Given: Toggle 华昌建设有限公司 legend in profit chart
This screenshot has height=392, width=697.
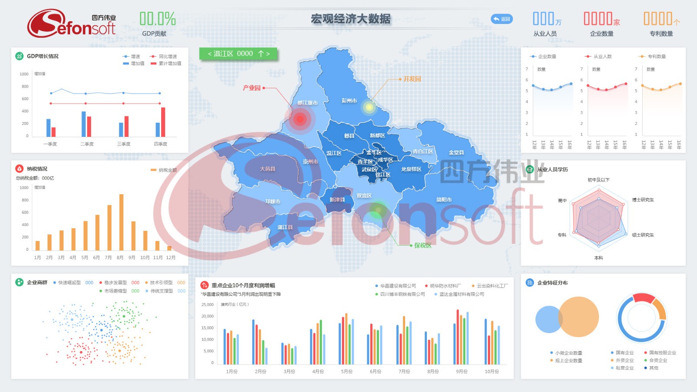Looking at the screenshot, I should (x=396, y=286).
